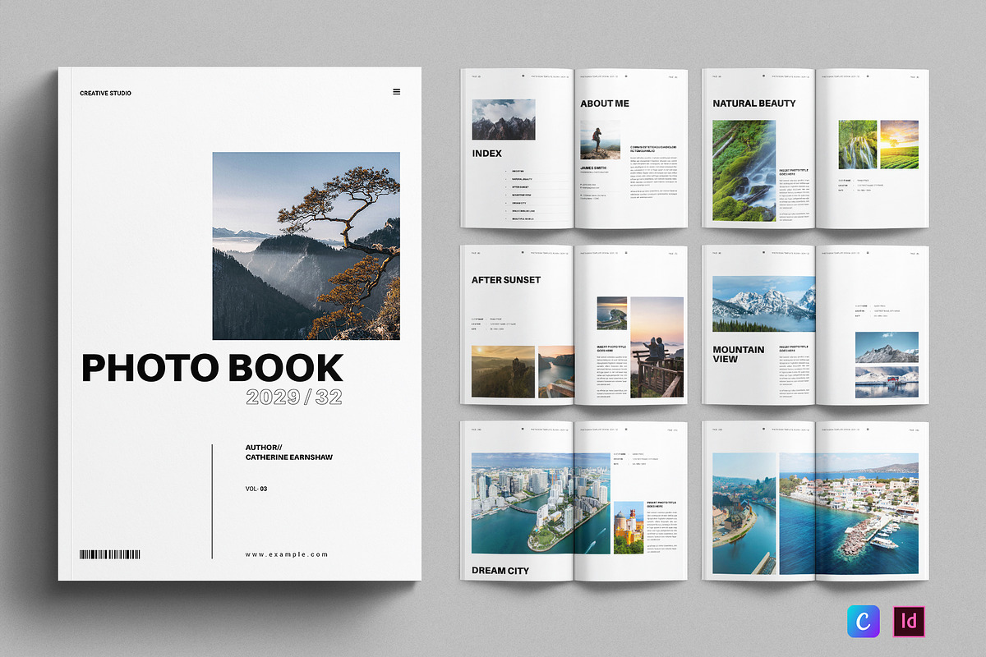986x657 pixels.
Task: Click the snowy peak photo above red cabin
Action: coord(887,348)
